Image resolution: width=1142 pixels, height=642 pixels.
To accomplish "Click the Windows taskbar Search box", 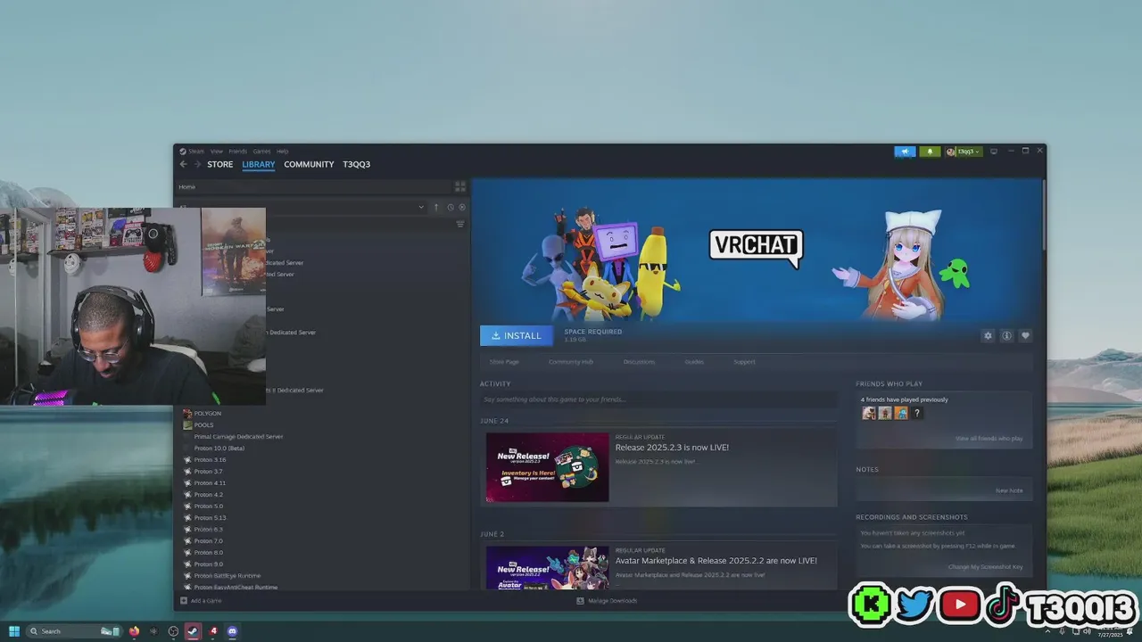I will pos(73,631).
